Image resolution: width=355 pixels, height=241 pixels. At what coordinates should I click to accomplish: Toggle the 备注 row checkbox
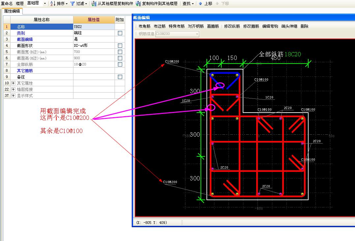pos(120,77)
